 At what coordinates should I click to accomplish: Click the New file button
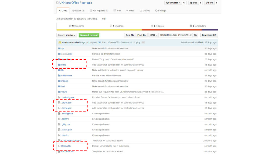pos(130,35)
